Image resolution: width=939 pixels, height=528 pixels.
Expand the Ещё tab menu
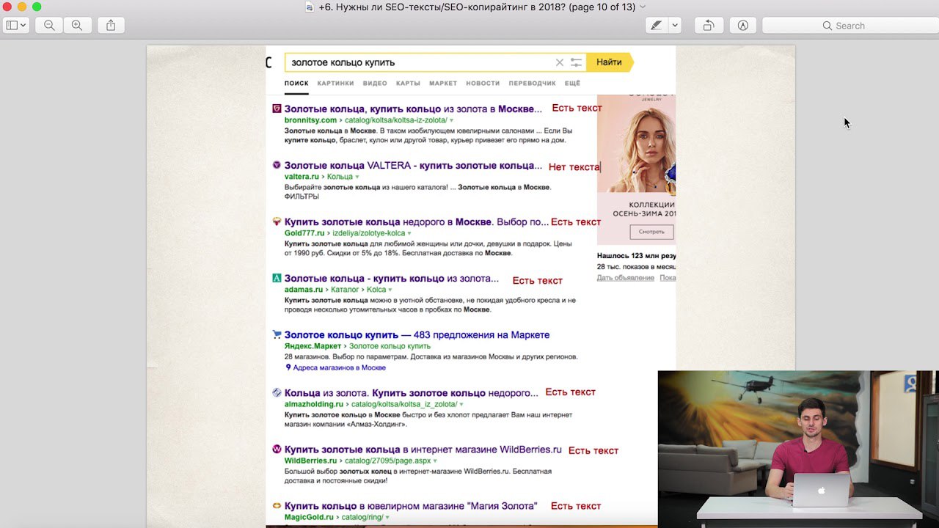click(572, 84)
